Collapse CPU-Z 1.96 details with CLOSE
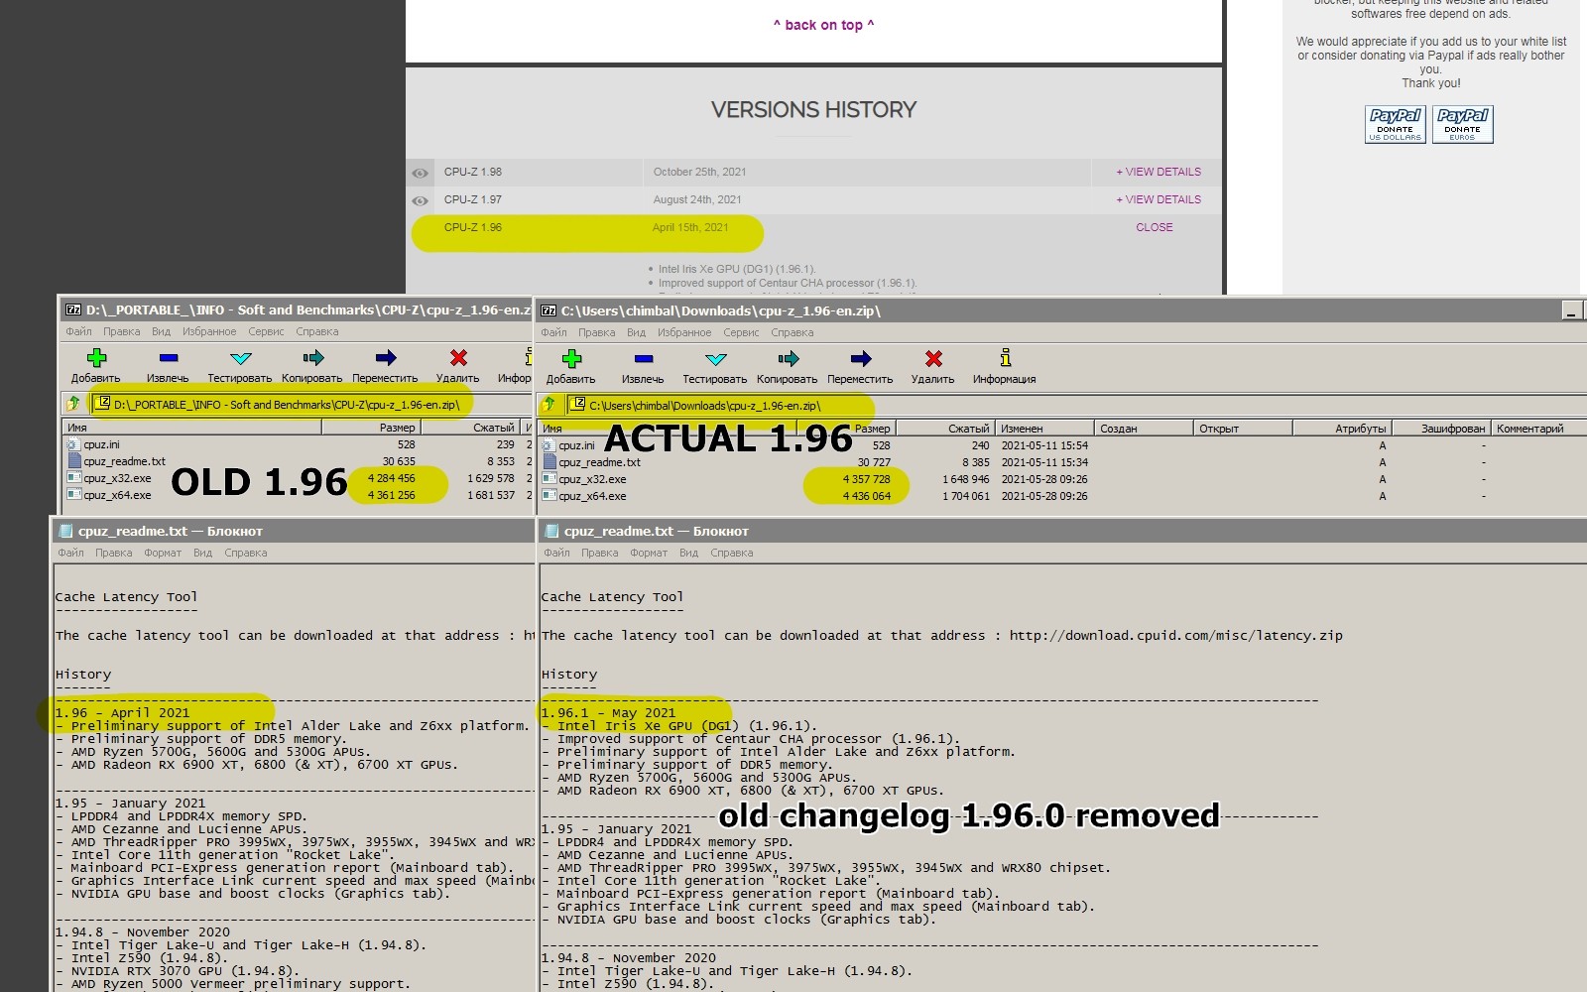Image resolution: width=1587 pixels, height=992 pixels. pos(1155,227)
